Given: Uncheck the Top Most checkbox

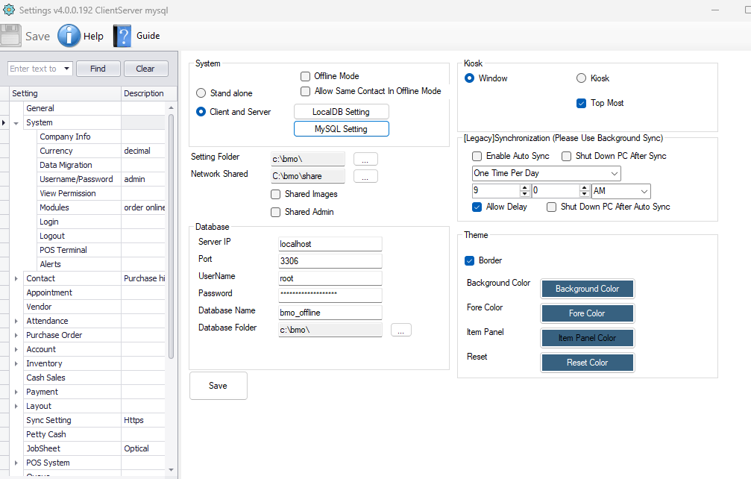Looking at the screenshot, I should pos(581,103).
